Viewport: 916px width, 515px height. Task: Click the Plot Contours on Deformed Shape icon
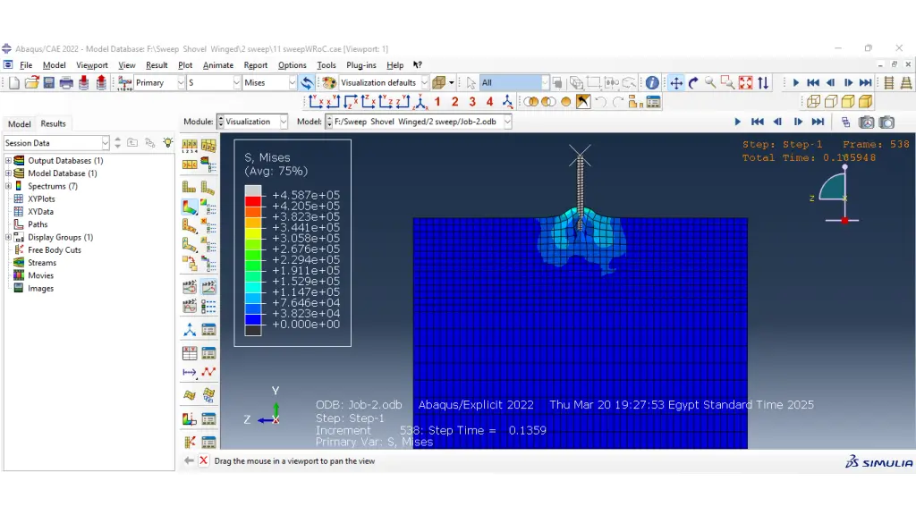click(190, 207)
